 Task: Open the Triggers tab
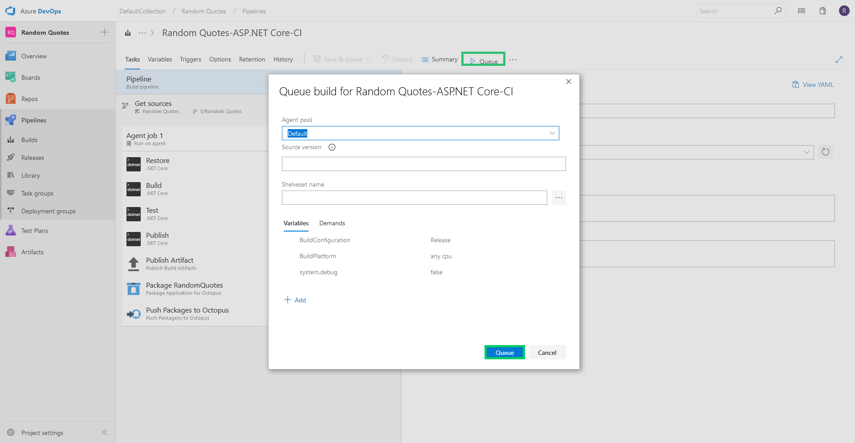tap(191, 60)
